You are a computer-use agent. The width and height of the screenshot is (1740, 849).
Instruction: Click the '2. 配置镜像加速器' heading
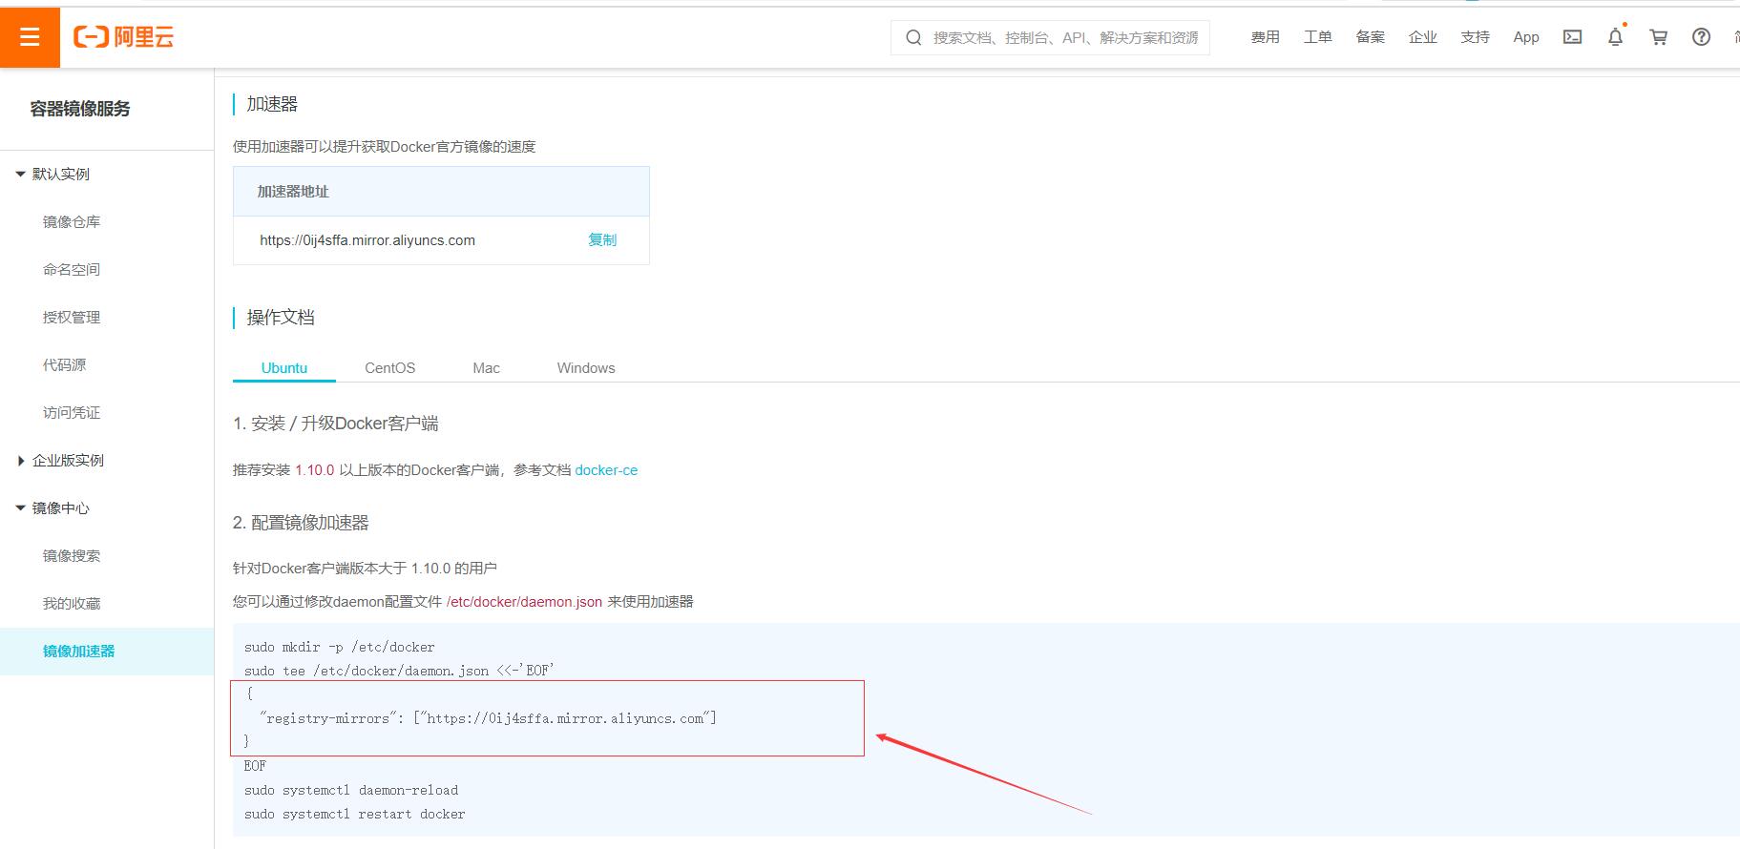(301, 522)
